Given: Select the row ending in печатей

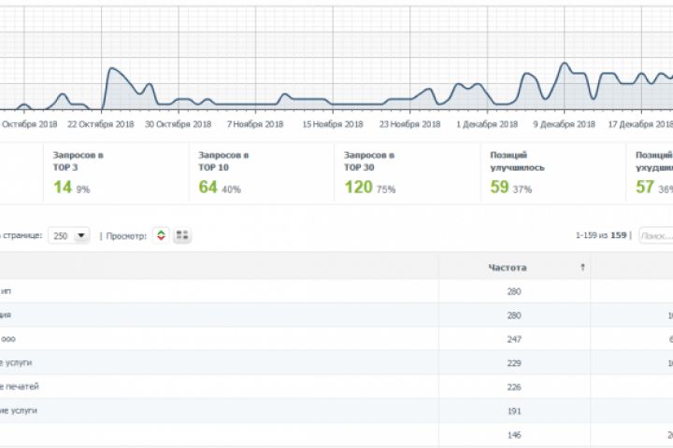Looking at the screenshot, I should 336,386.
